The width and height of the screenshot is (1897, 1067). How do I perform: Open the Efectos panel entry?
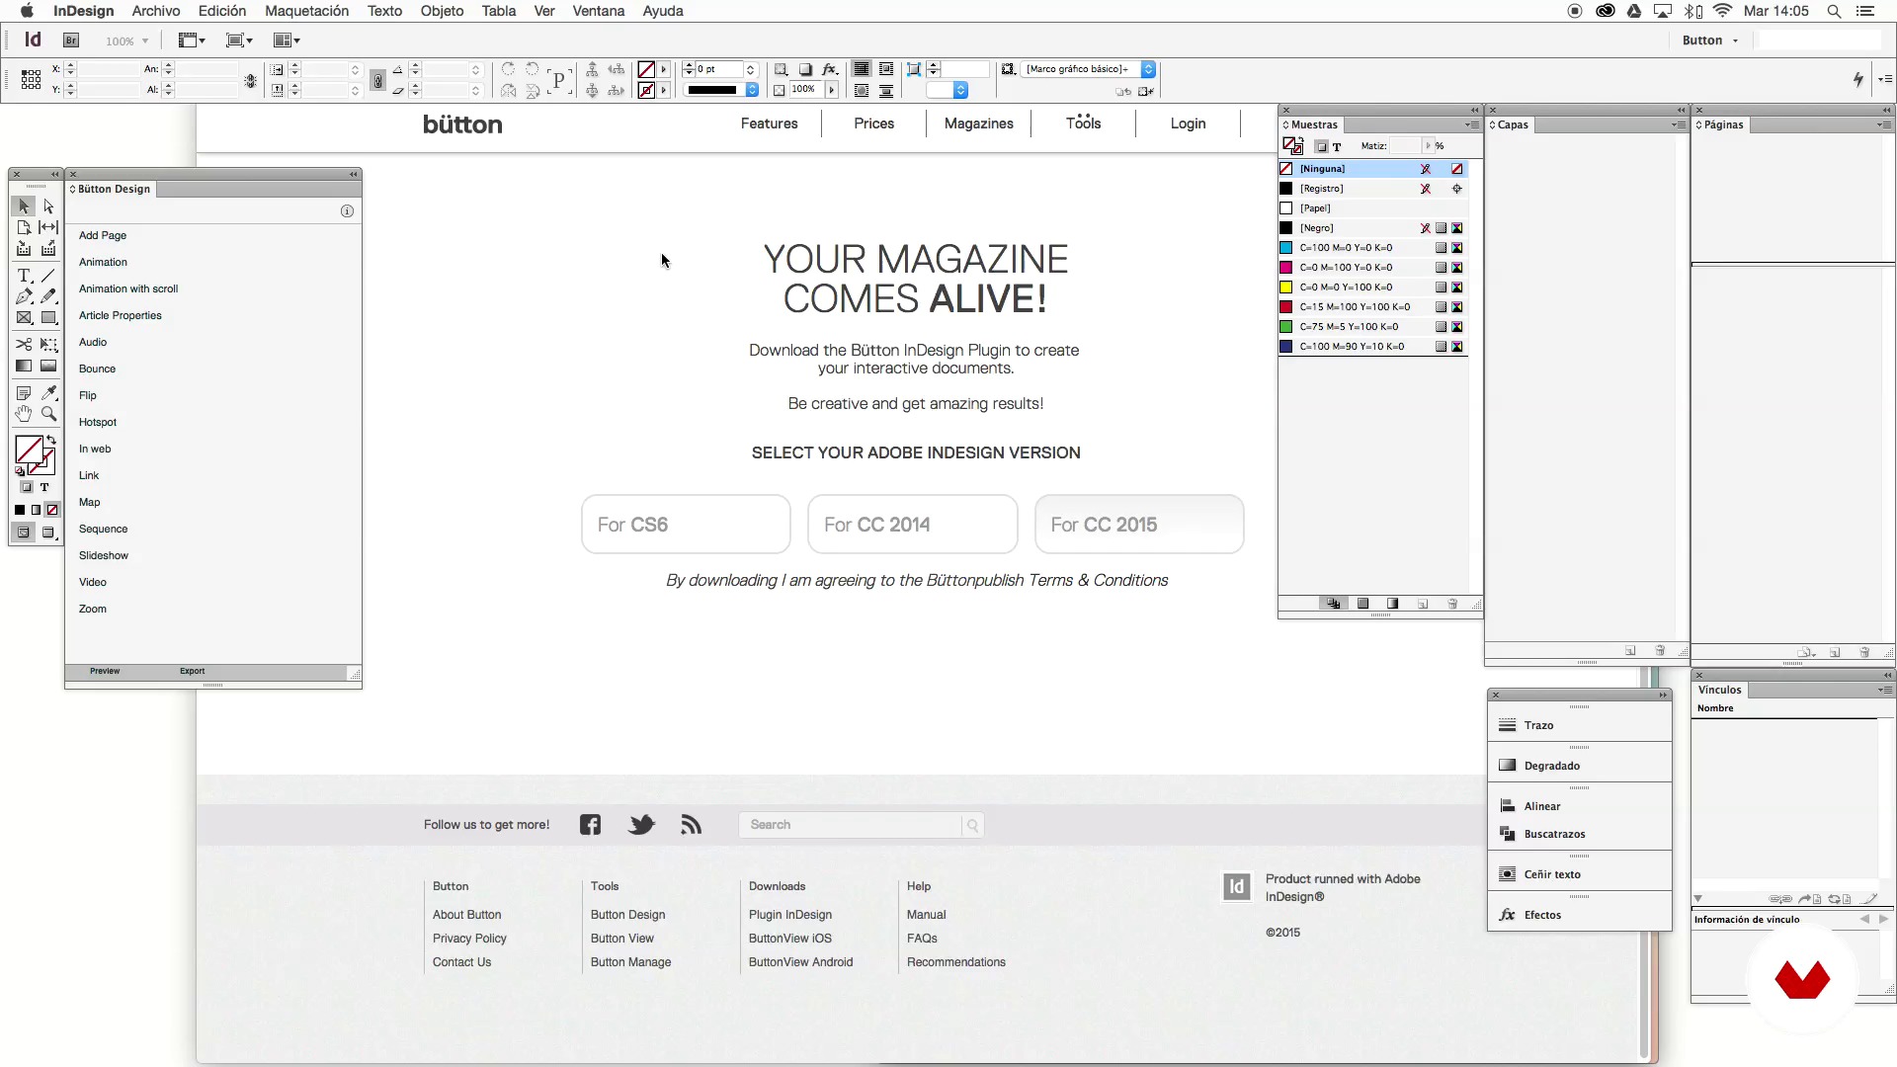point(1579,915)
